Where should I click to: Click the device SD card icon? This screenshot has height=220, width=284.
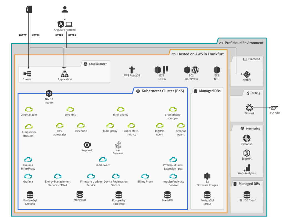(x=29, y=9)
